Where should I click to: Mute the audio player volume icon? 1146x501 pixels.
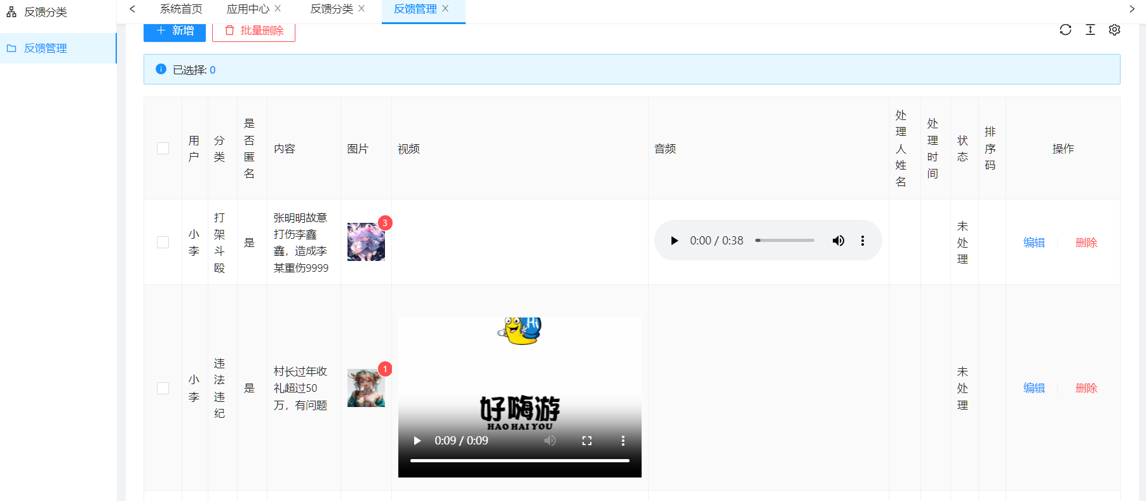pos(839,241)
